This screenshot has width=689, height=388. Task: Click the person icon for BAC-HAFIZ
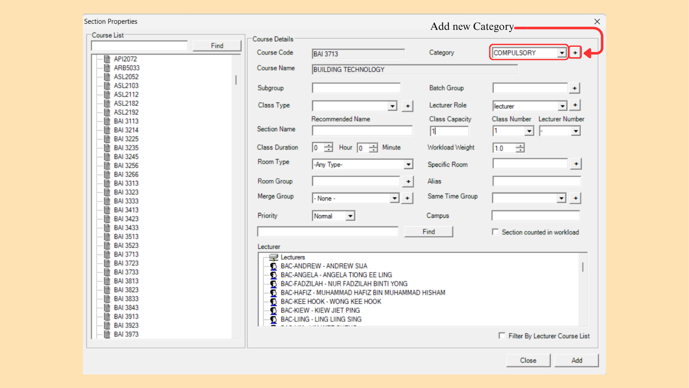tap(274, 293)
